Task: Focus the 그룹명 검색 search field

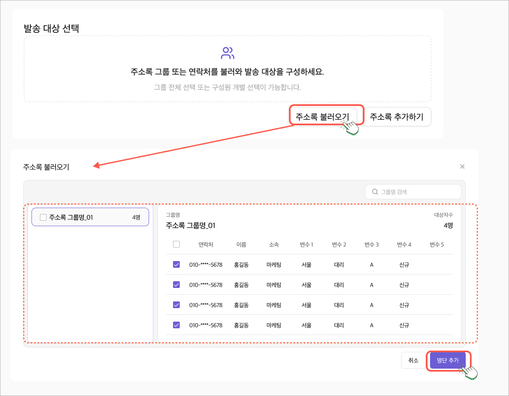Action: coord(413,192)
